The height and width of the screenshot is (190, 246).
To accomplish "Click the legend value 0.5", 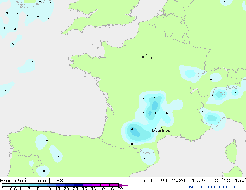I will 14,188.
